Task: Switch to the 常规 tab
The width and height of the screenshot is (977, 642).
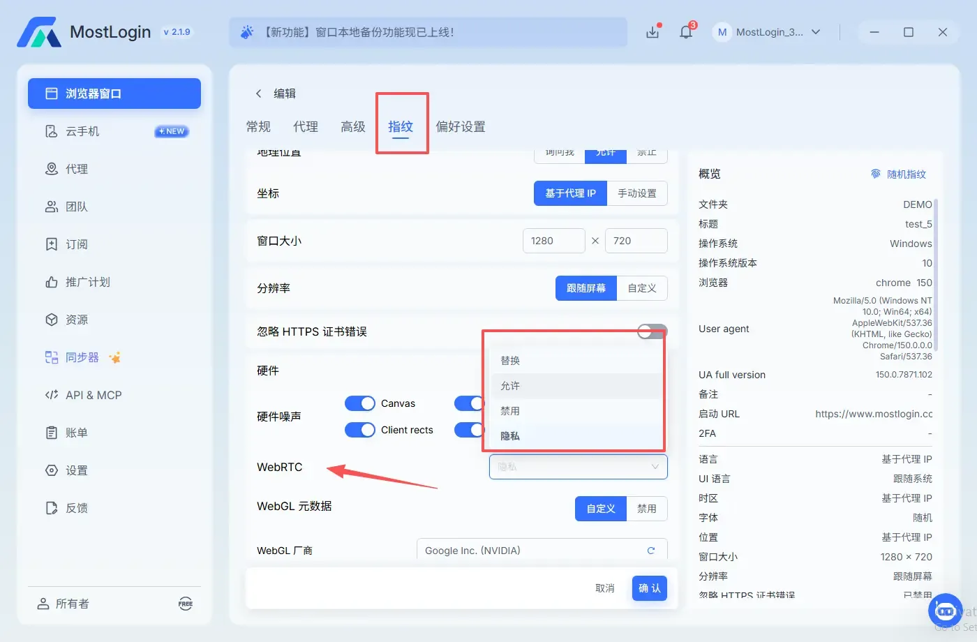Action: coord(258,127)
